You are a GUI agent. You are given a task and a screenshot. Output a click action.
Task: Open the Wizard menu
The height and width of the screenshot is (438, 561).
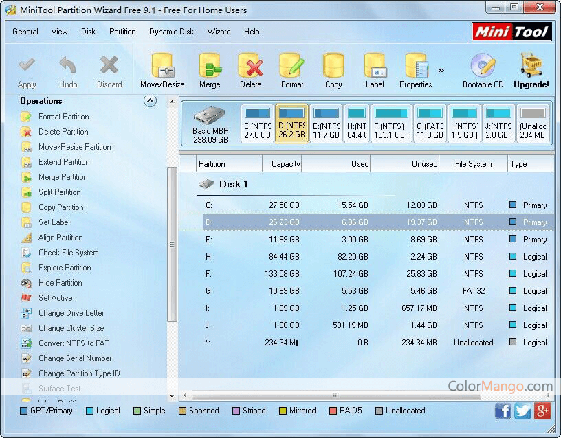[219, 32]
